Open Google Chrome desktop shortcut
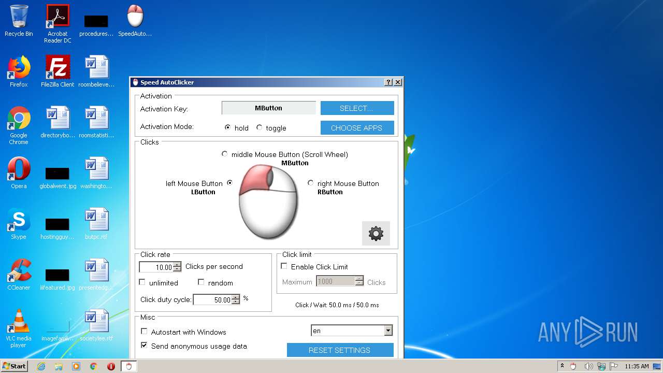Viewport: 663px width, 373px height. click(19, 125)
